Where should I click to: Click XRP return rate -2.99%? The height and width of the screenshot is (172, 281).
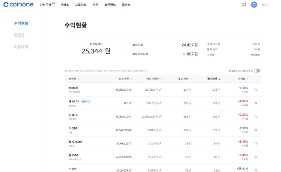[243, 128]
